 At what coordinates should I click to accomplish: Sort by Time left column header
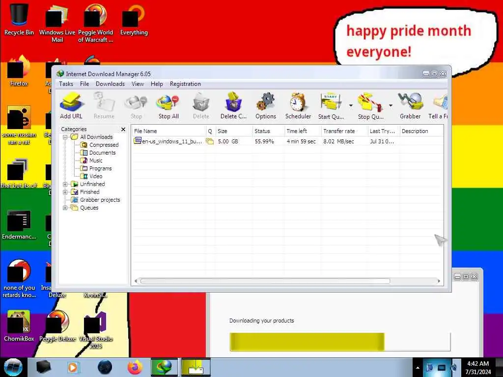click(x=303, y=131)
